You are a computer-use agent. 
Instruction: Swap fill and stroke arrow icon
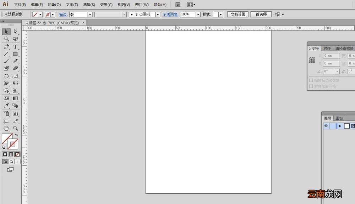pos(17,135)
